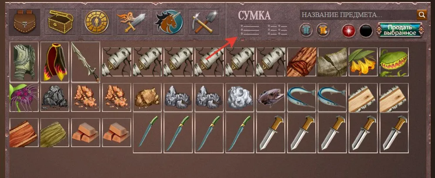Viewport: 435px width, 178px height.
Task: Click the pickaxe and shovel icon
Action: [204, 22]
